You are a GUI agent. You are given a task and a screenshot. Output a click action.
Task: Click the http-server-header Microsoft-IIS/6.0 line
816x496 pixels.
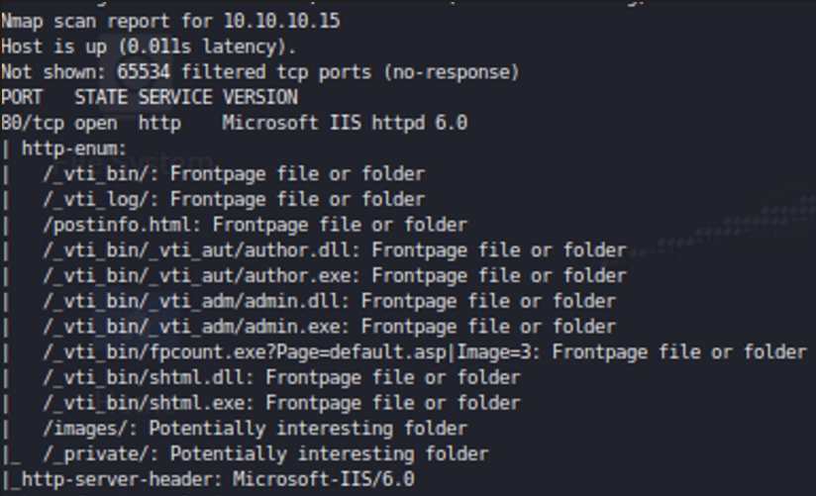(x=217, y=480)
